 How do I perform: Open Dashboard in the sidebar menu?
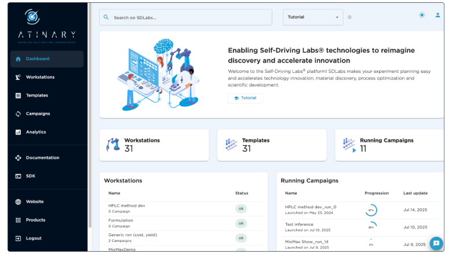(x=47, y=59)
